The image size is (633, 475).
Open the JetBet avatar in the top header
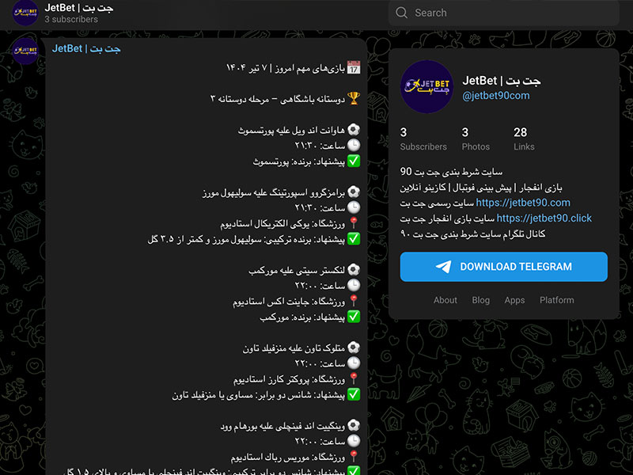tap(25, 13)
